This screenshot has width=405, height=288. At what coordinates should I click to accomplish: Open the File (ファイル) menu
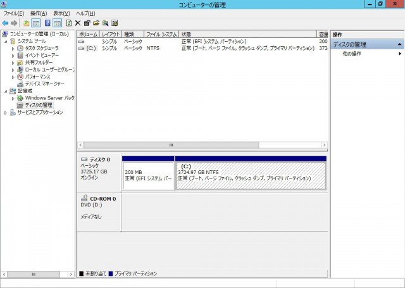coord(14,13)
